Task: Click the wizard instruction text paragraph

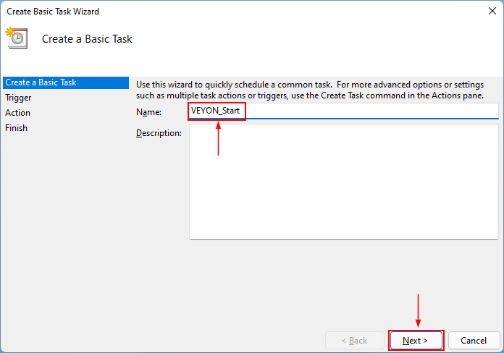Action: pos(316,90)
